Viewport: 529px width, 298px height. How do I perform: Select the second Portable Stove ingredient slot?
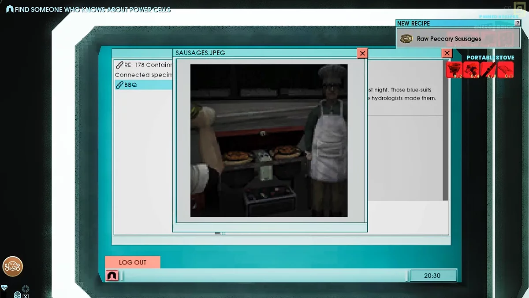[471, 70]
